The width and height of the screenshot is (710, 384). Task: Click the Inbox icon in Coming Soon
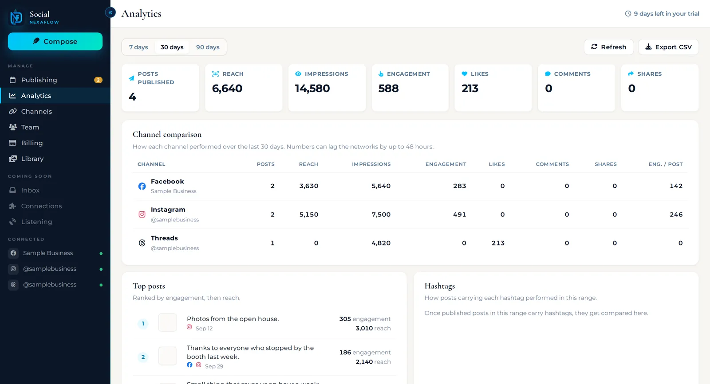13,190
